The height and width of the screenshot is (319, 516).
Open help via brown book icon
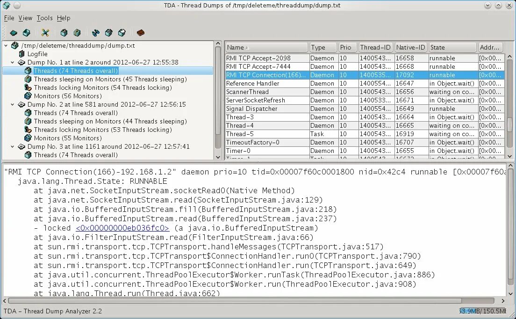click(x=141, y=33)
